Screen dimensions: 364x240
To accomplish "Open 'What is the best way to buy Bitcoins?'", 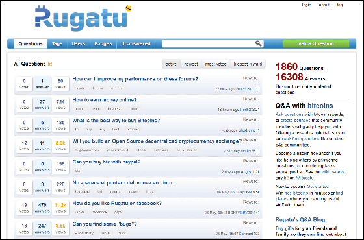I will tap(116, 121).
